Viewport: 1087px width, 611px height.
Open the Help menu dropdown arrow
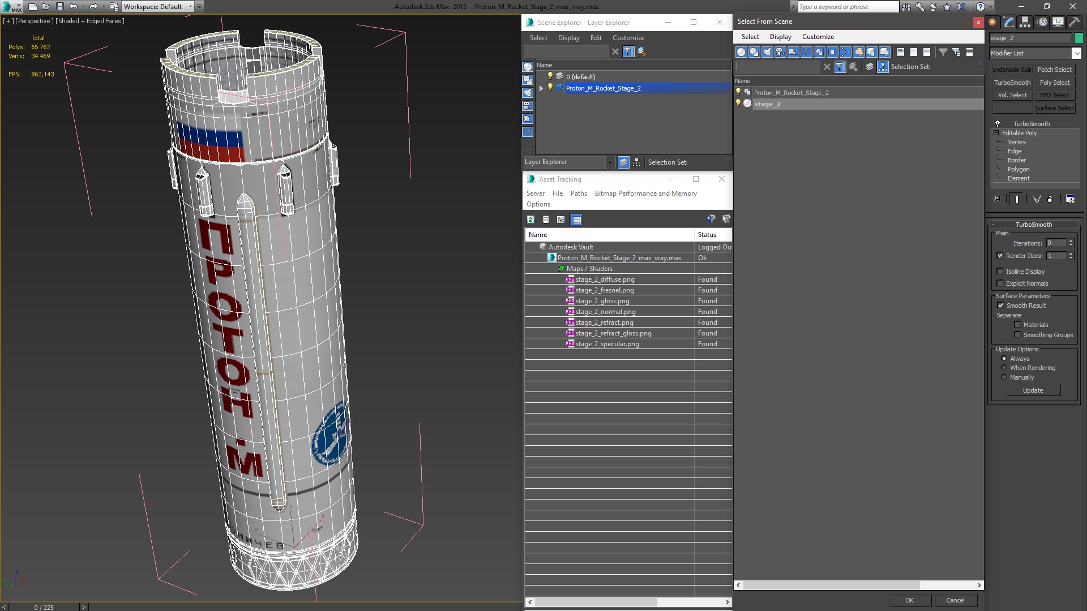991,7
